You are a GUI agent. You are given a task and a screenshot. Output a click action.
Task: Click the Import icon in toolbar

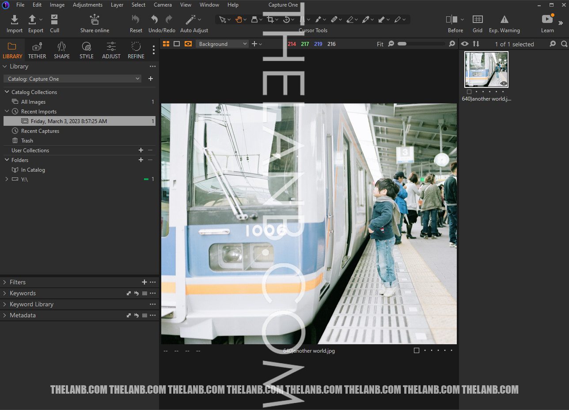coord(14,20)
